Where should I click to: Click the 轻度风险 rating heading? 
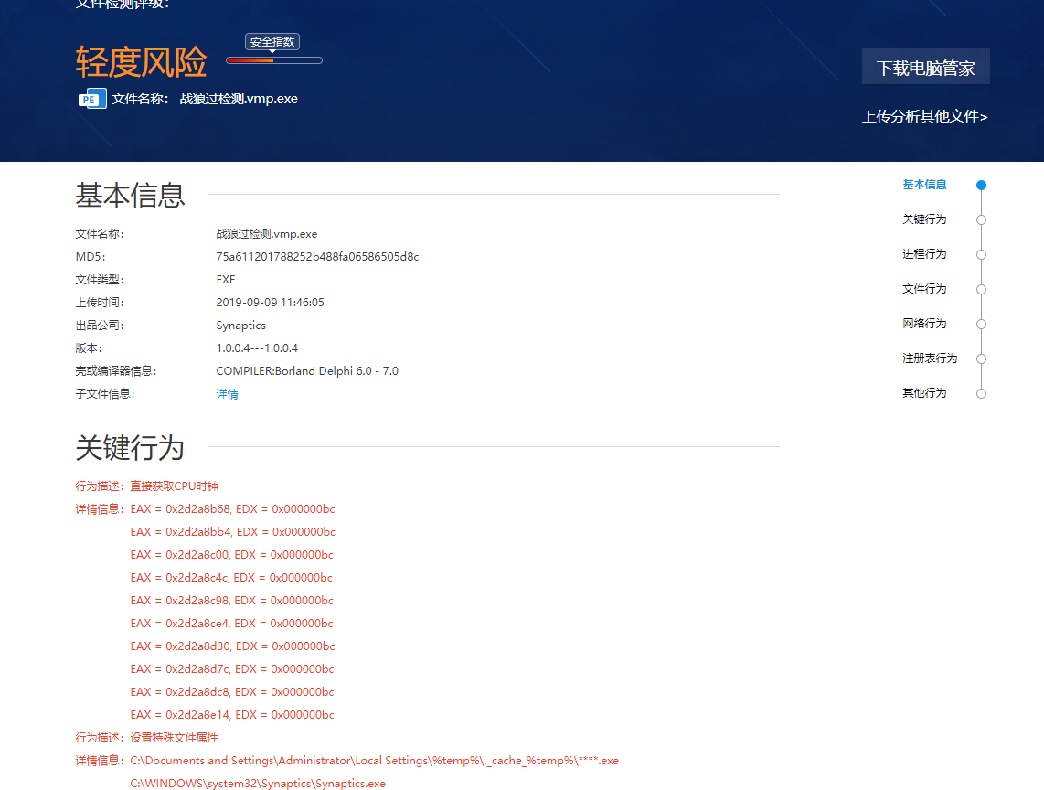coord(141,62)
